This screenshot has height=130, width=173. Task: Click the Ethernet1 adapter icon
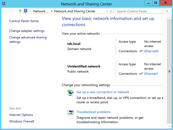click(141, 74)
